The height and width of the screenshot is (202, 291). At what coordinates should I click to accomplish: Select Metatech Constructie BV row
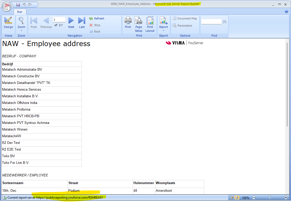[42, 76]
